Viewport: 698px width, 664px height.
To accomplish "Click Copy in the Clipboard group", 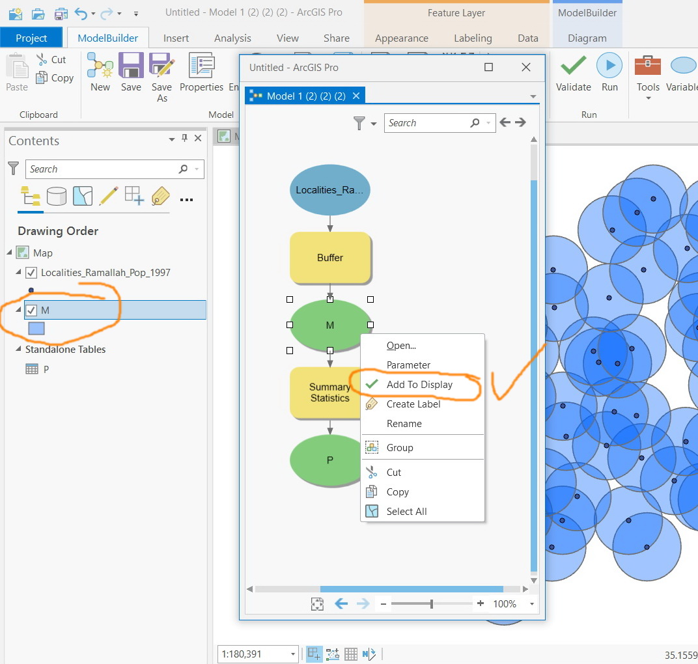I will [55, 78].
